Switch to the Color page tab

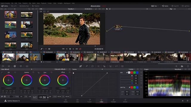click(x=101, y=101)
